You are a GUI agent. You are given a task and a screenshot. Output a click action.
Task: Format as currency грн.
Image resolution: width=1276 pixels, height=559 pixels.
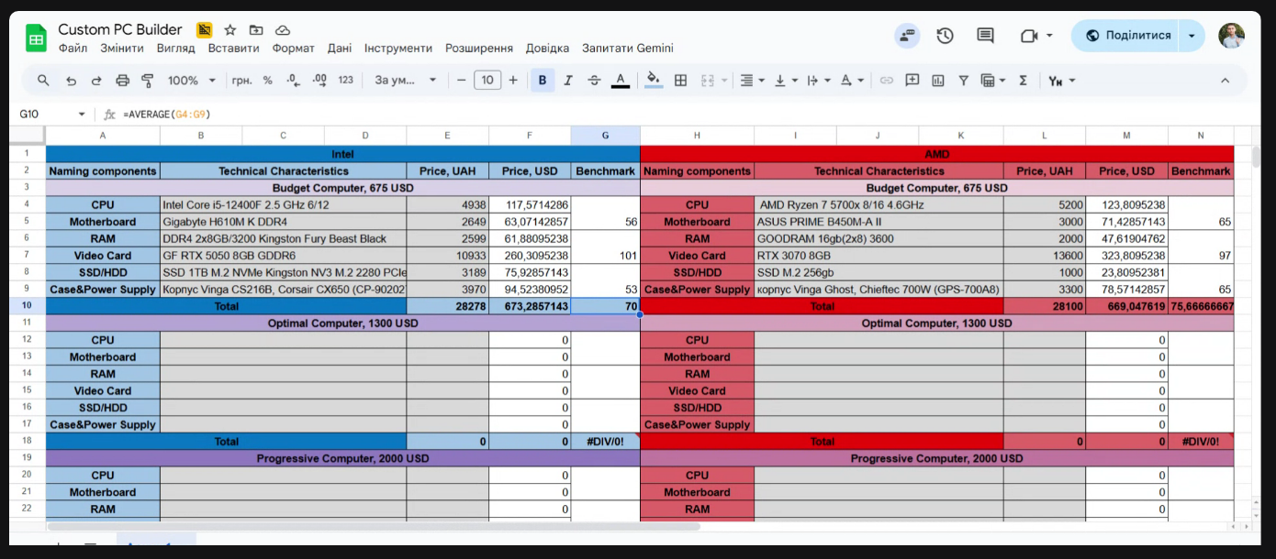click(x=242, y=81)
